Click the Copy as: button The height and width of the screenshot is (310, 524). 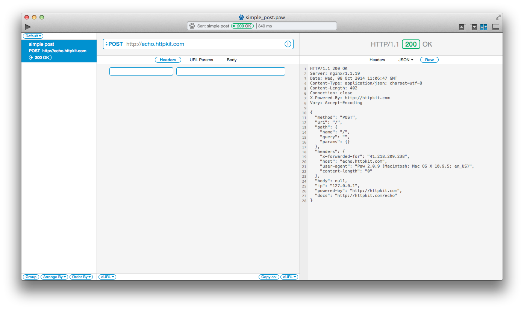(269, 277)
